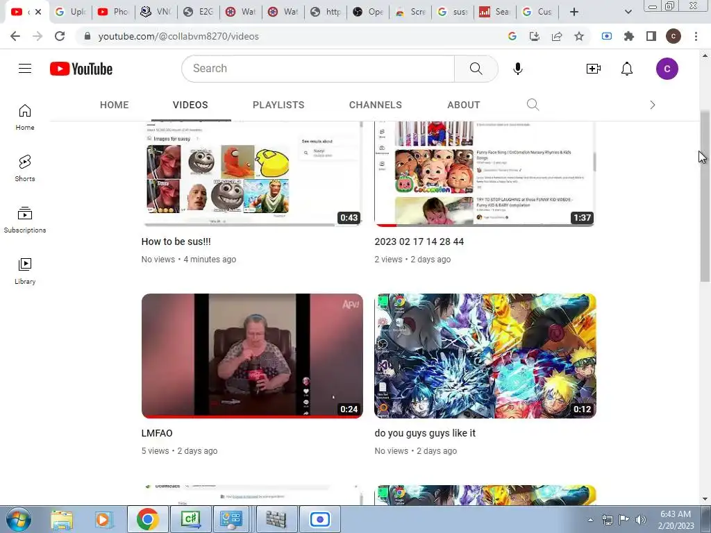
Task: Open Windows Explorer from taskbar
Action: pyautogui.click(x=62, y=519)
